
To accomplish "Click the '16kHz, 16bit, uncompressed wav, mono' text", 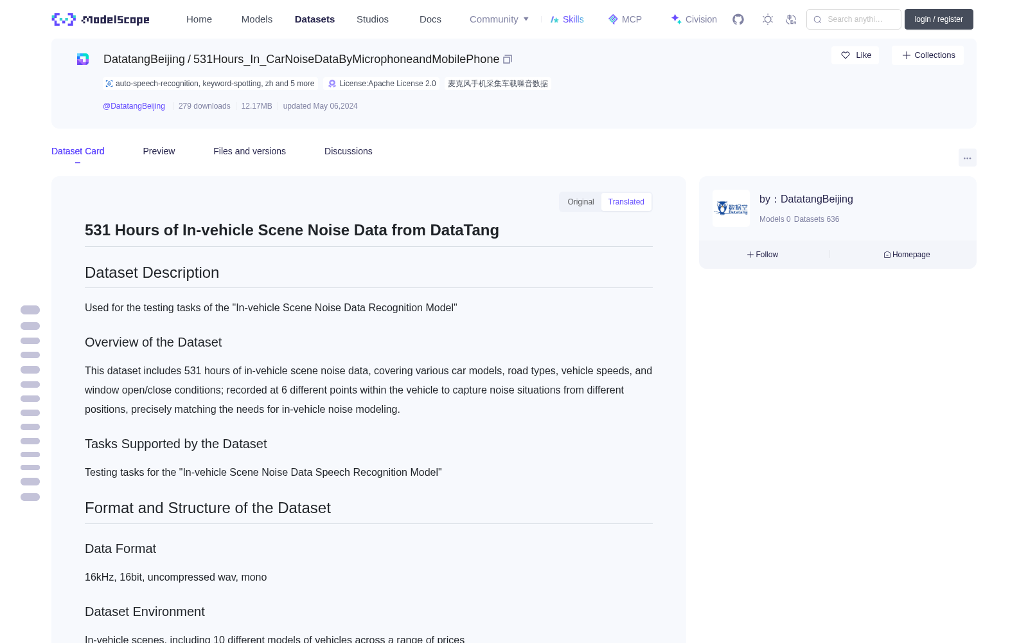I will pyautogui.click(x=176, y=577).
